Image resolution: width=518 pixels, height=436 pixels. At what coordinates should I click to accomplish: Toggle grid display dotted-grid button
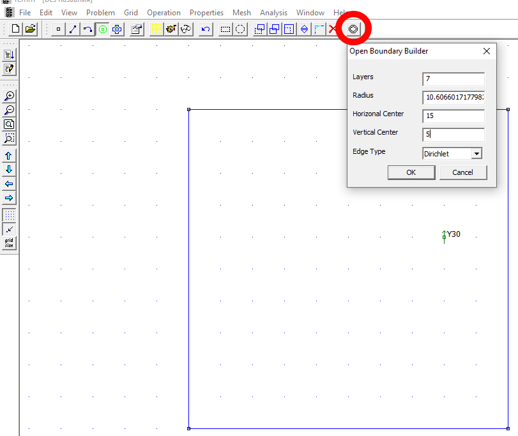pos(9,215)
